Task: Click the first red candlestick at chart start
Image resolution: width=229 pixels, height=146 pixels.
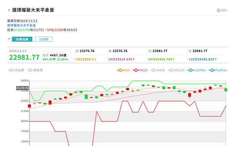Action: (29, 106)
